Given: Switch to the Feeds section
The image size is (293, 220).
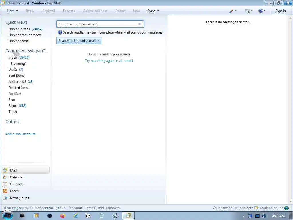Looking at the screenshot, I should (x=14, y=191).
